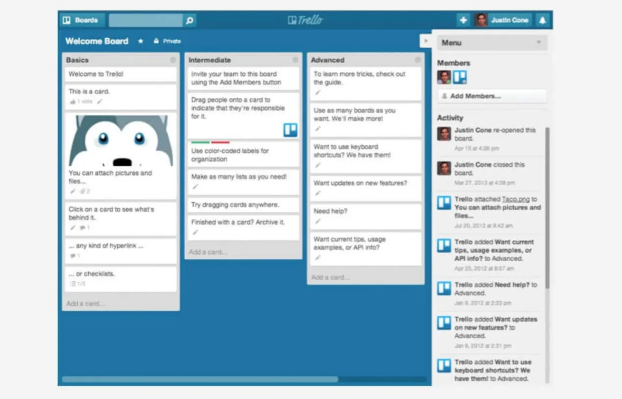
Task: Click the vote icon on 'This is a card.'
Action: coord(73,101)
